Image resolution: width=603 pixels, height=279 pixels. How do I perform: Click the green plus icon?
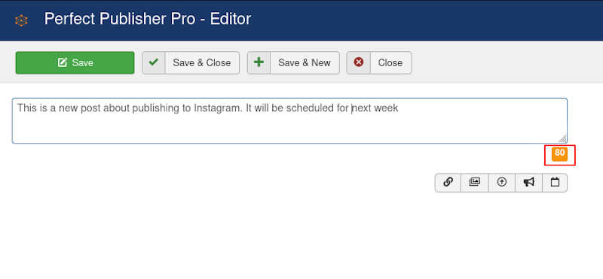[259, 62]
